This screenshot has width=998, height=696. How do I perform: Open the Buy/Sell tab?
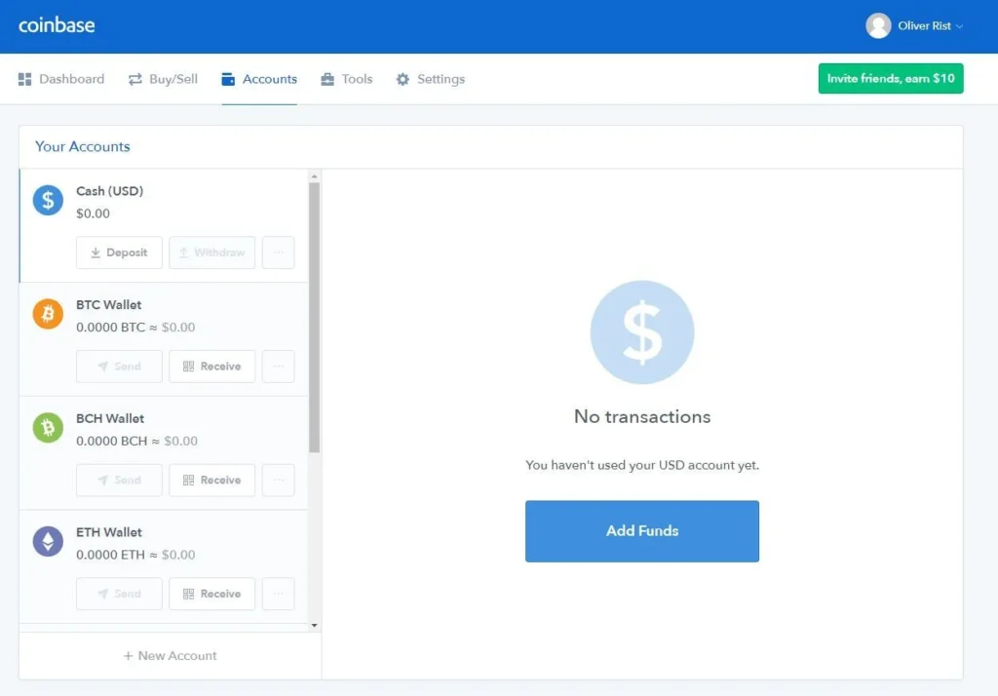(x=163, y=79)
